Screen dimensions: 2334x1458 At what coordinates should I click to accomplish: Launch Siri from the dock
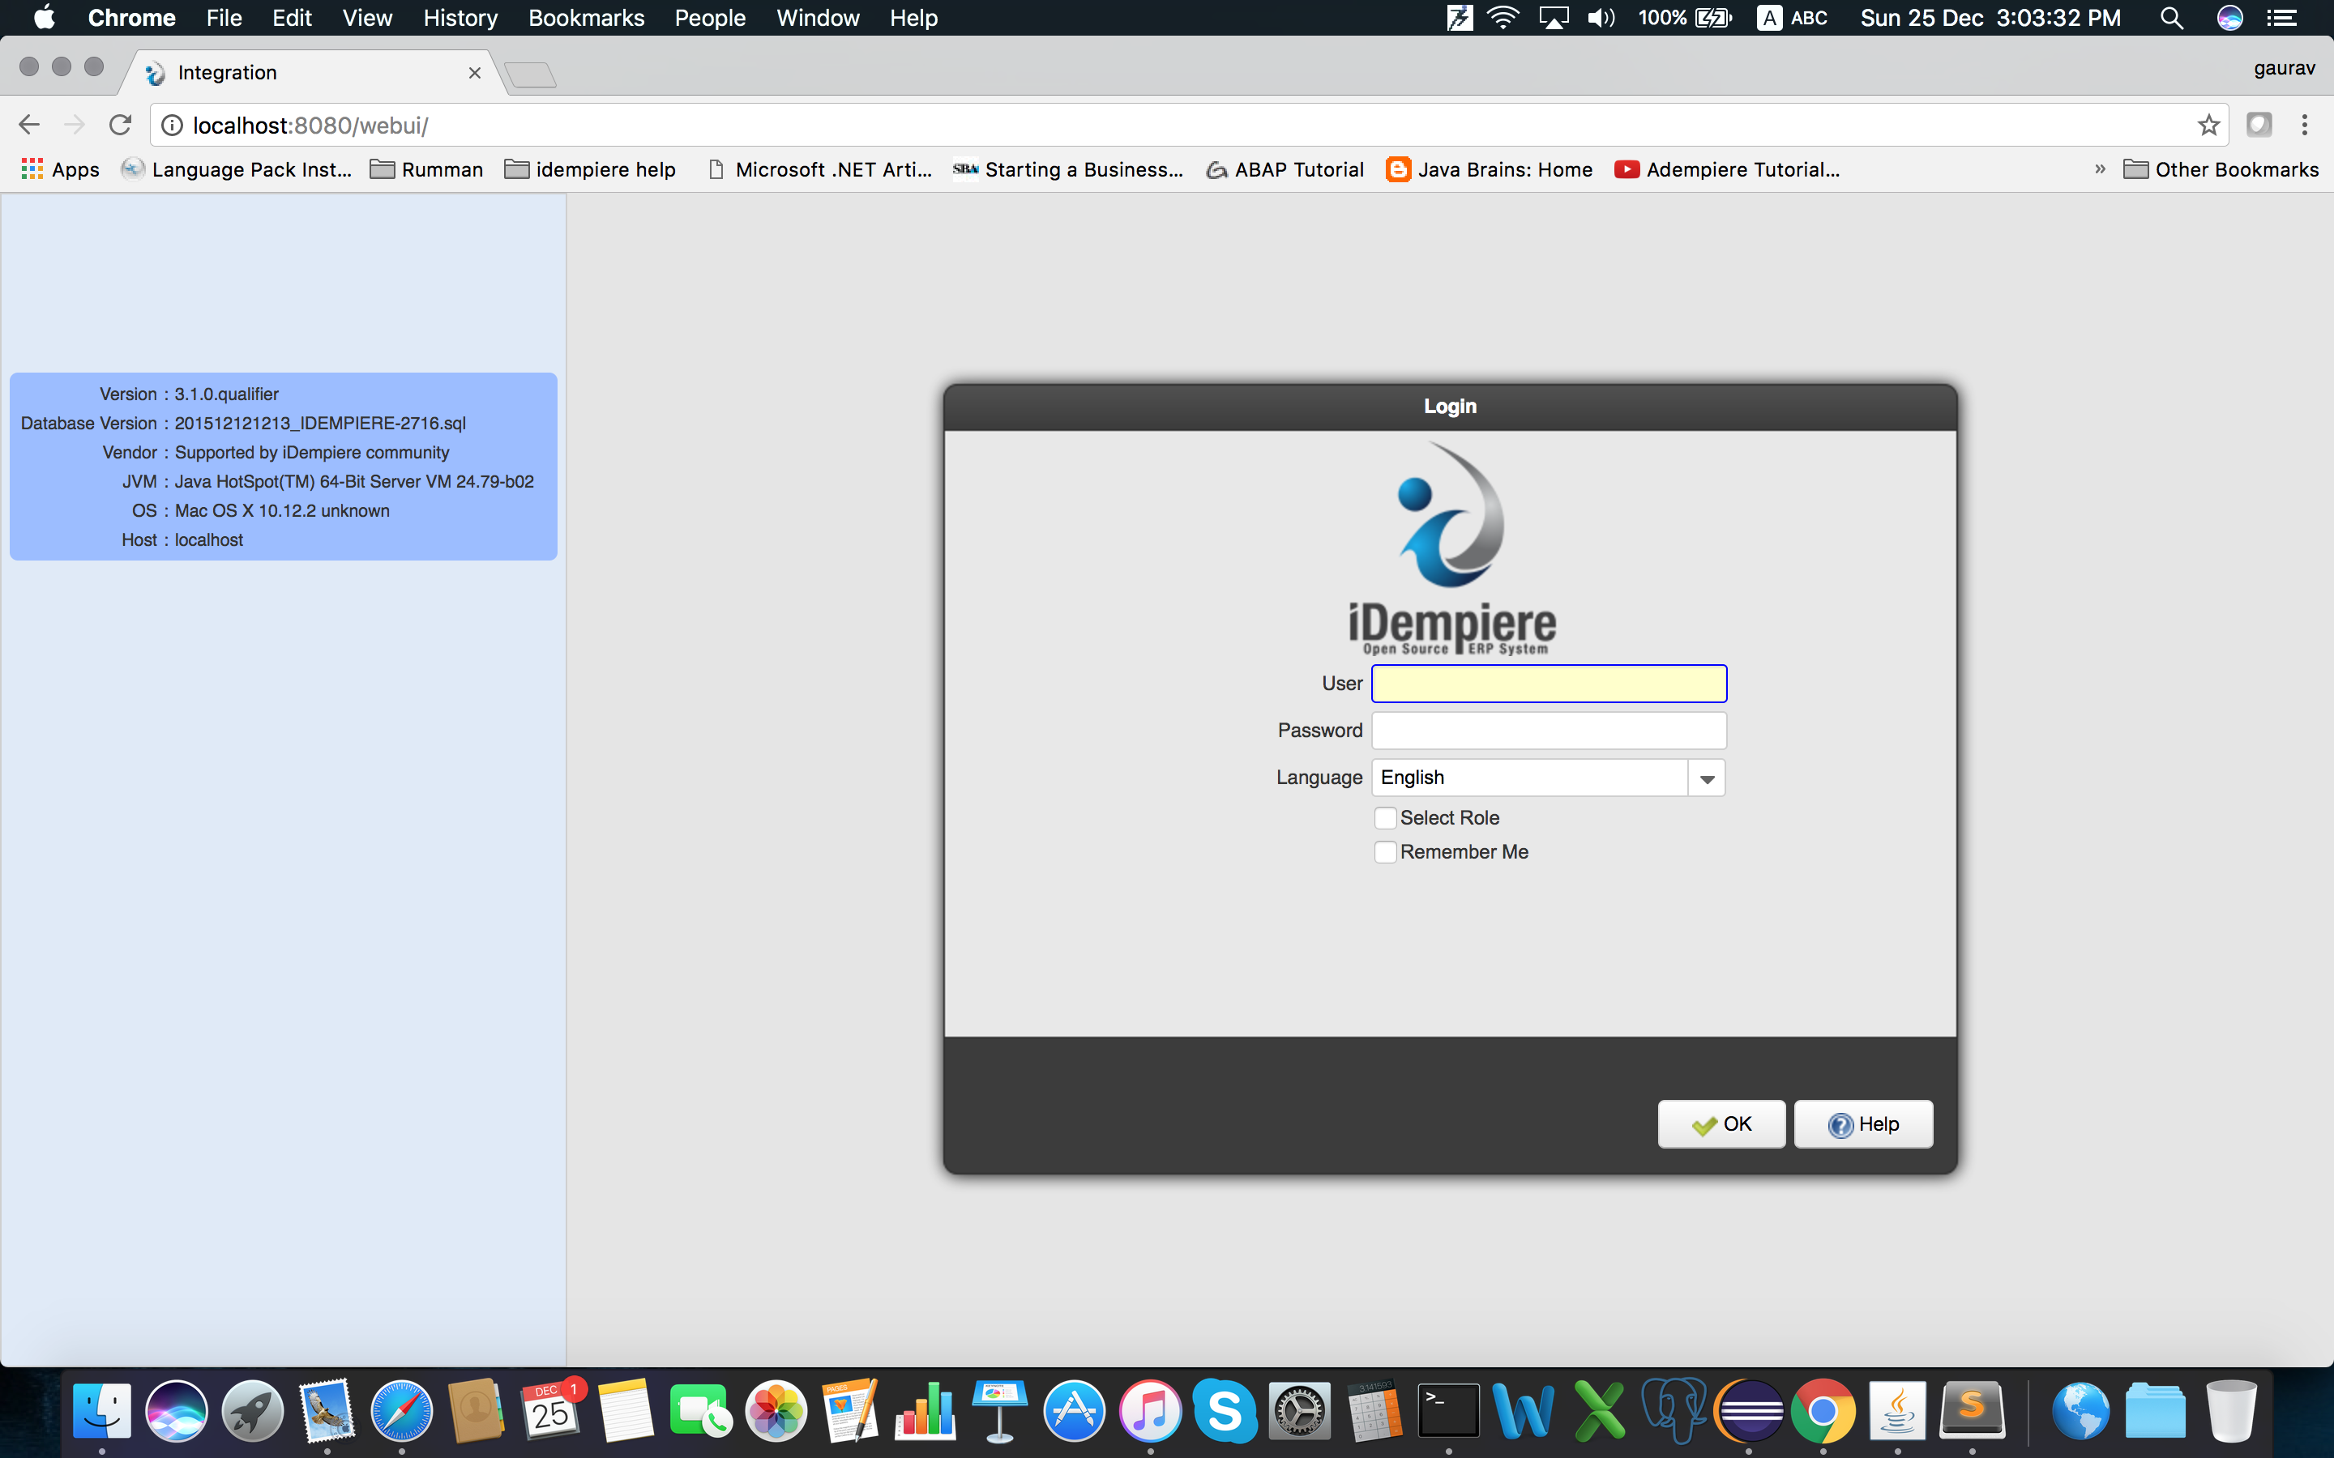[177, 1411]
